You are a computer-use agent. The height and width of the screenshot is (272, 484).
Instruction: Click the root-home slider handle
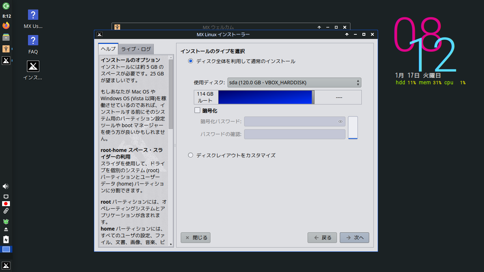(313, 97)
